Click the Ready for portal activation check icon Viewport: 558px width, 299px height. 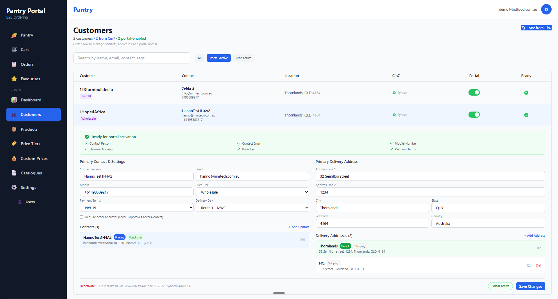87,137
